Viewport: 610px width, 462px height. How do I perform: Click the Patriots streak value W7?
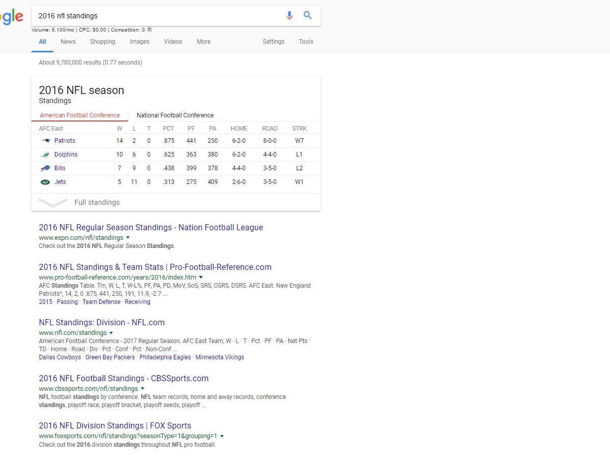coord(299,141)
